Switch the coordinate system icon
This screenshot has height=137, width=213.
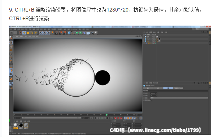(x=52, y=33)
